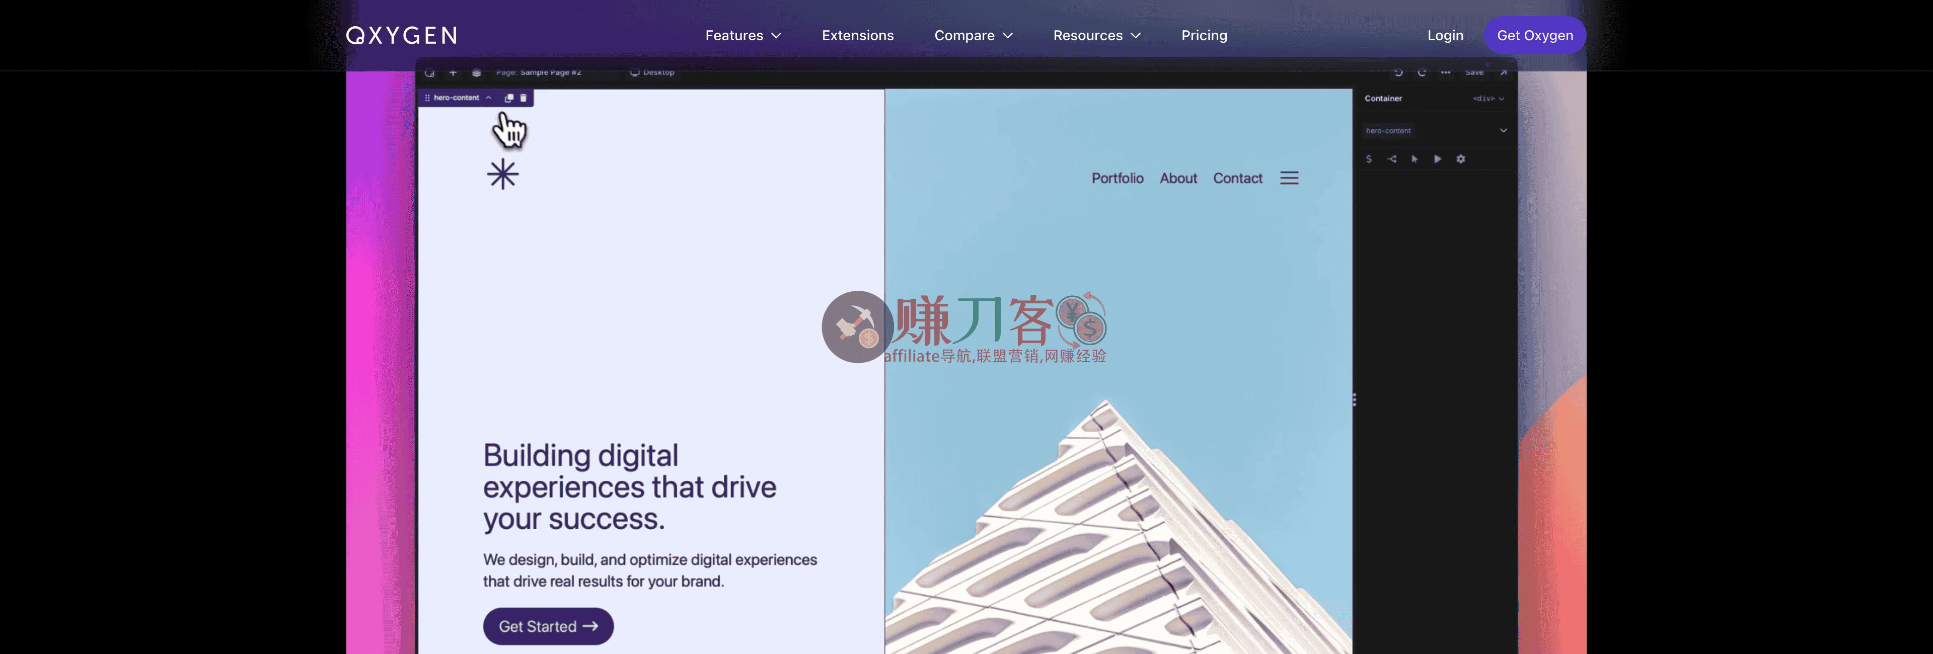Duplicate the hero-content element
The image size is (1933, 654).
tap(509, 98)
